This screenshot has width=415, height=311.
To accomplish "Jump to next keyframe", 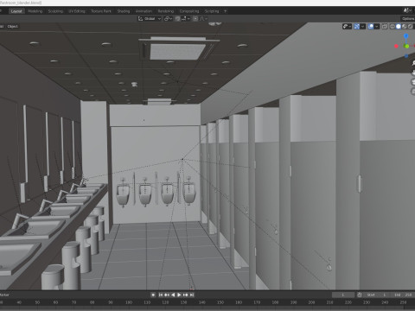I will 185,295.
